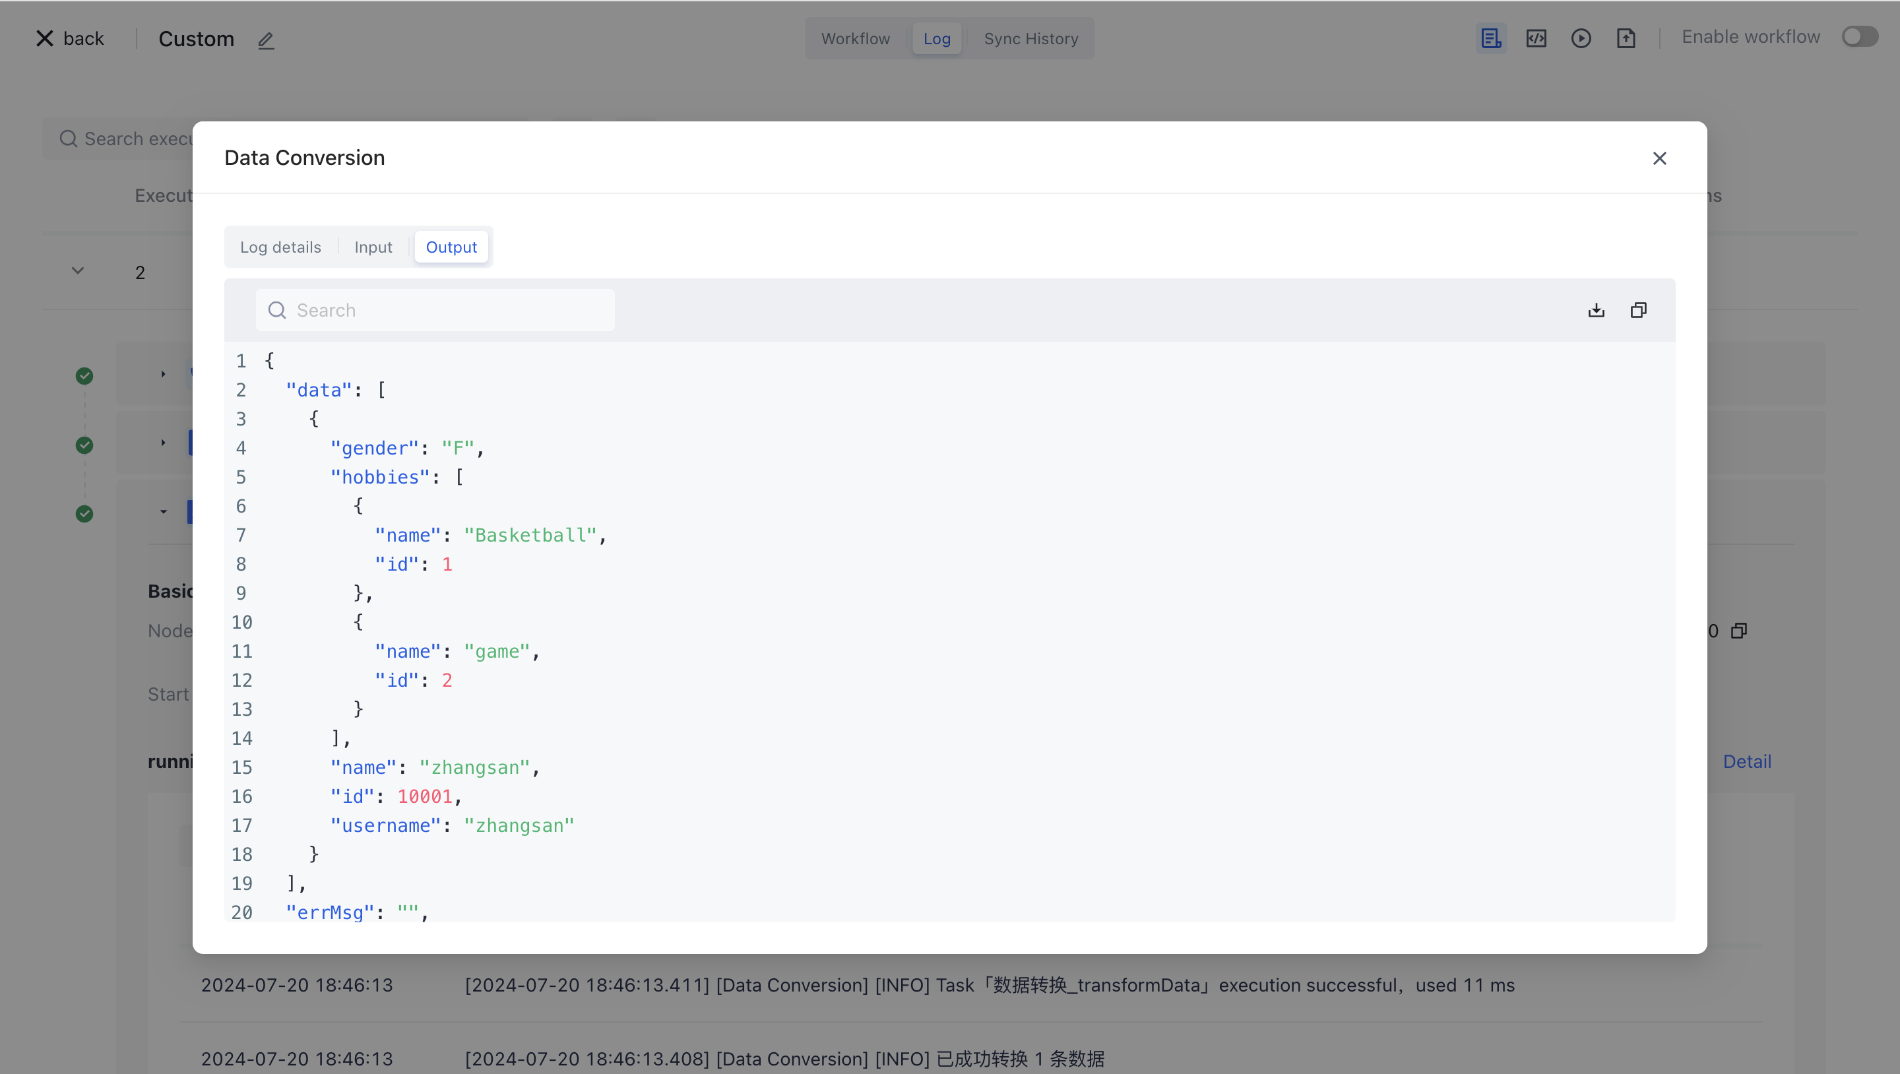Click the log list icon in top toolbar
Viewport: 1900px width, 1074px height.
1491,38
